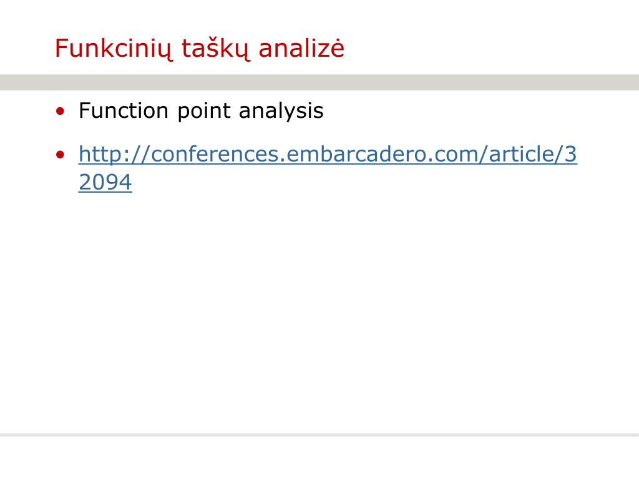Click the red bullet before 'Function point analysis'

click(61, 111)
